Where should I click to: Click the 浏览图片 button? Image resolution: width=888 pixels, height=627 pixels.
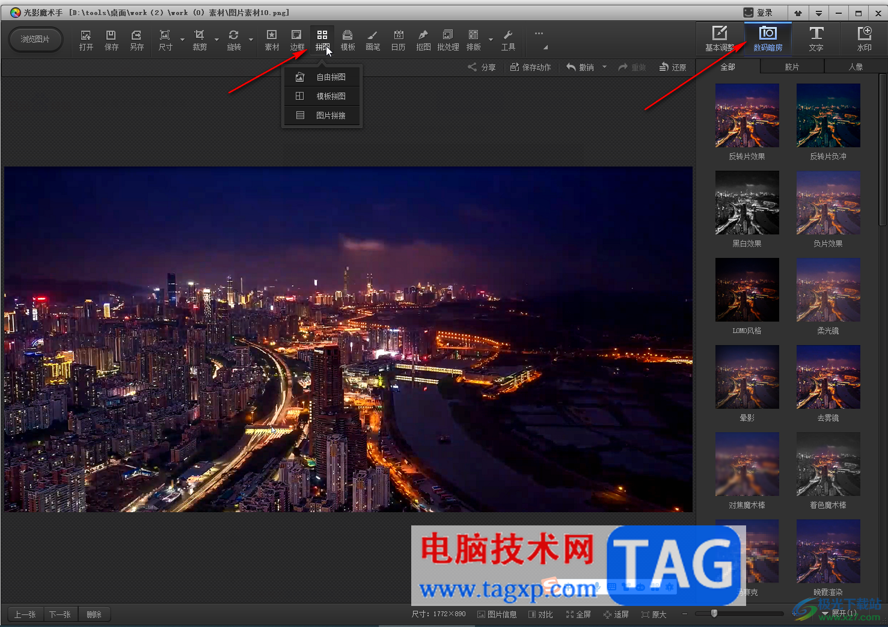(35, 39)
